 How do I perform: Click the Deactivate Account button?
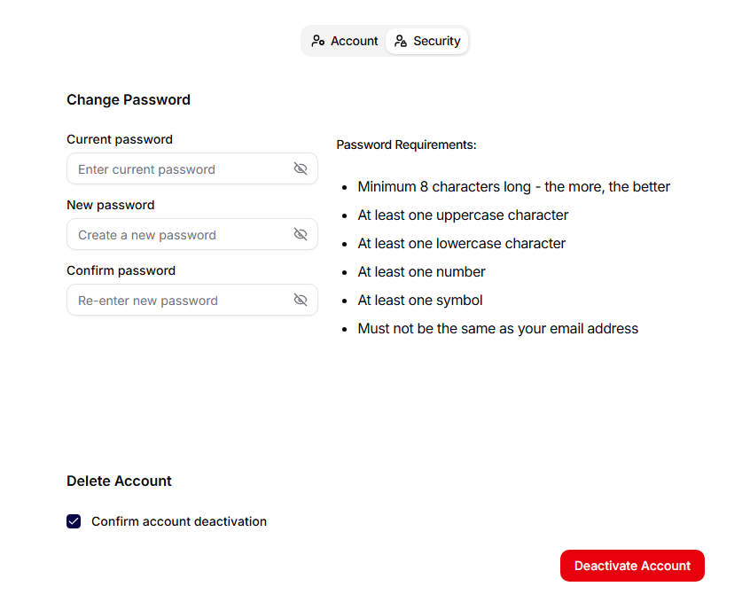tap(632, 566)
